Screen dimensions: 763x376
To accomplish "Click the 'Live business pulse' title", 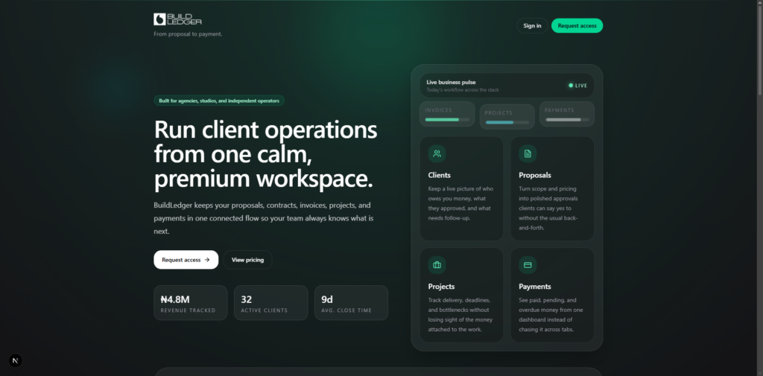I will (451, 82).
